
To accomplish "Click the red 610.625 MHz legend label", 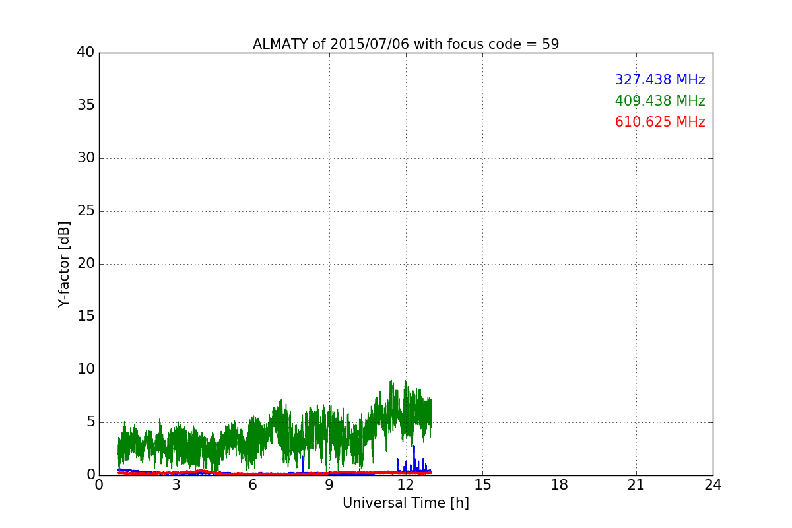I will [x=660, y=122].
